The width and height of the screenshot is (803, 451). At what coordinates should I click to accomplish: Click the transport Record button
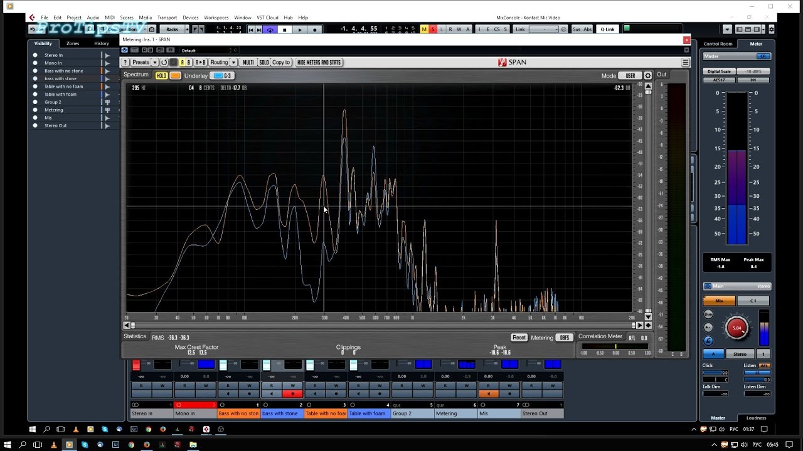pyautogui.click(x=315, y=29)
